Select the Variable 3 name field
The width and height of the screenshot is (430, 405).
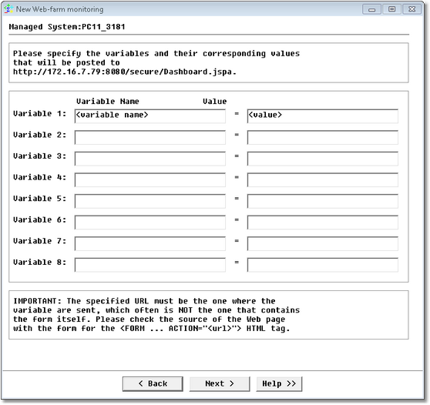150,159
